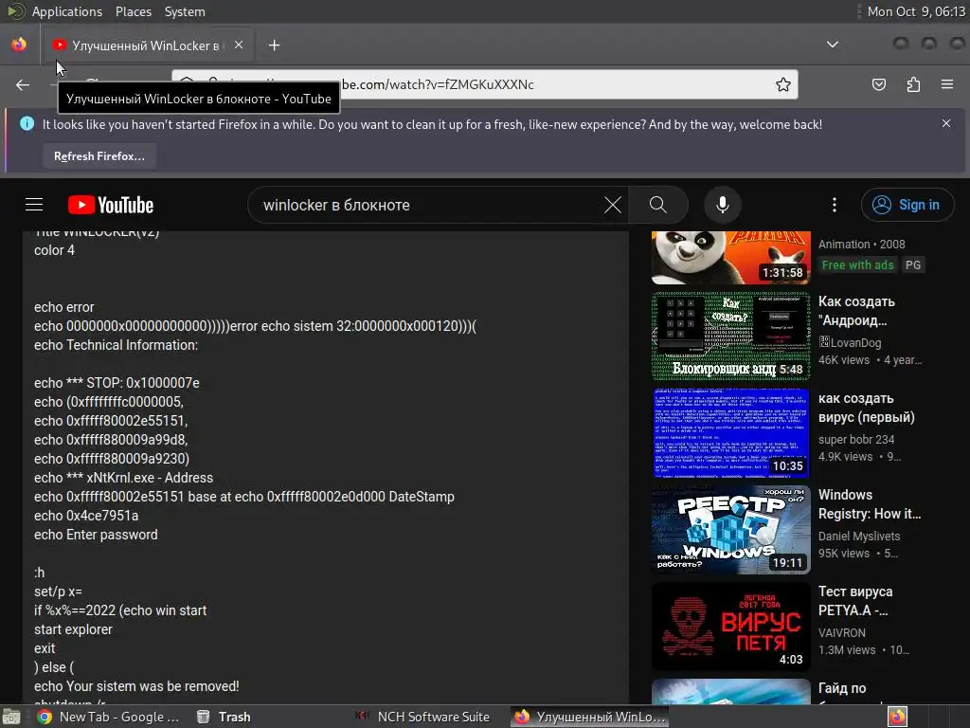Image resolution: width=970 pixels, height=728 pixels.
Task: Open Trash window from taskbar
Action: (224, 717)
